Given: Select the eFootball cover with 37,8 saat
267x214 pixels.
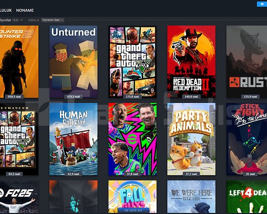Looking at the screenshot, I should point(132,139).
